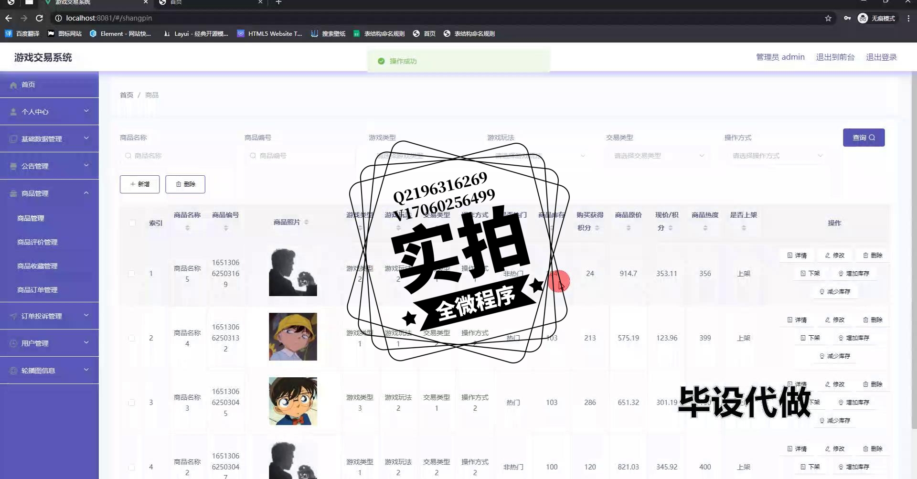917x479 pixels.
Task: Click 减少库存 for row 1
Action: (834, 292)
